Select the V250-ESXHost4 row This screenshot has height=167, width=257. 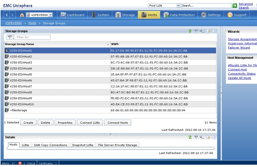pyautogui.click(x=110, y=69)
